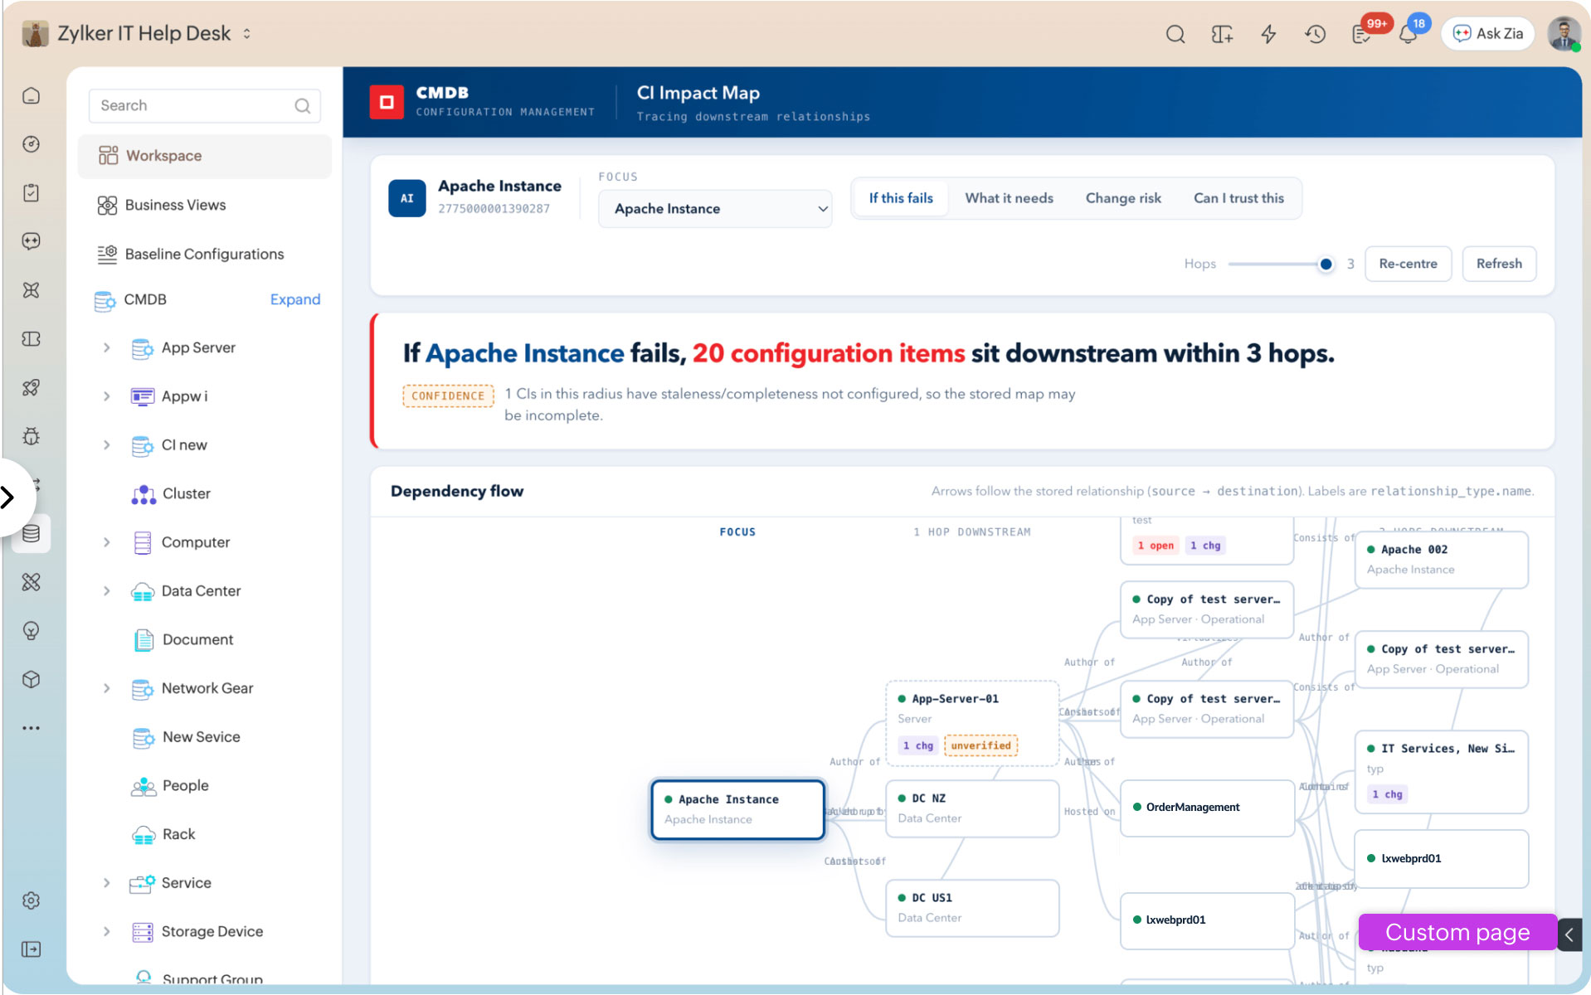Switch to What it needs tab
This screenshot has height=995, width=1591.
(x=1009, y=198)
